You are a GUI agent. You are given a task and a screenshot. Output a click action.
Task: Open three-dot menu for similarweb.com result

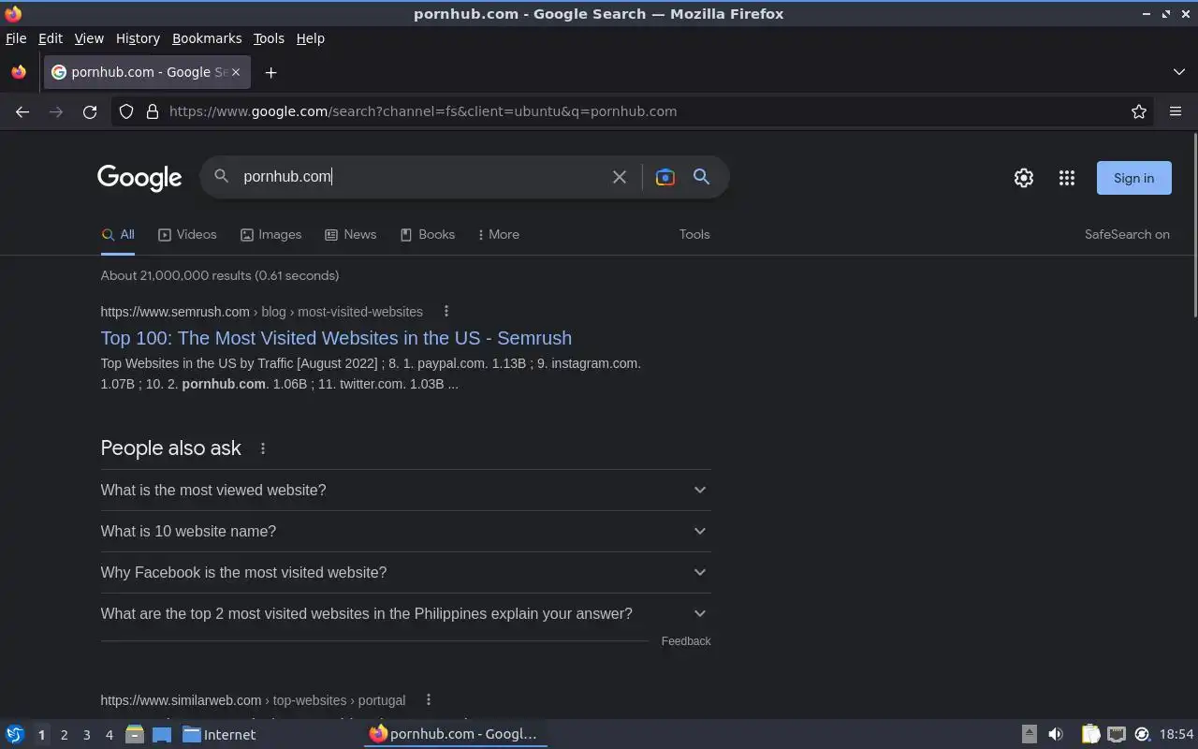tap(428, 700)
